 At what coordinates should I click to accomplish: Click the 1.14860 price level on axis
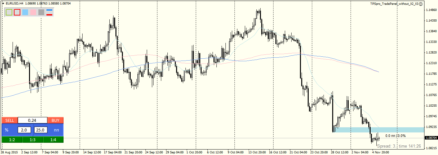(x=431, y=10)
